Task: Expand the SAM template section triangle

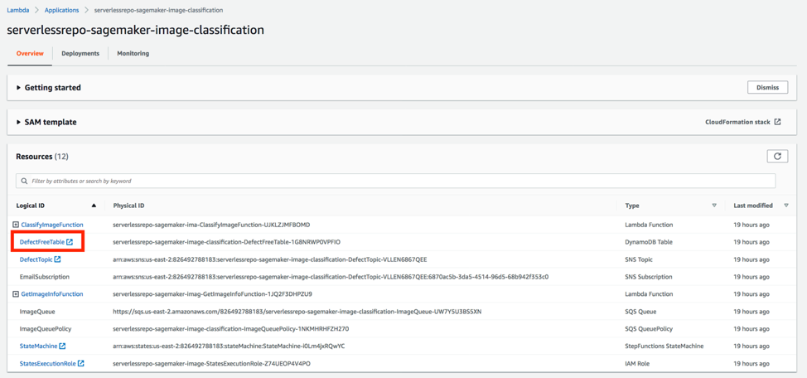Action: 19,122
